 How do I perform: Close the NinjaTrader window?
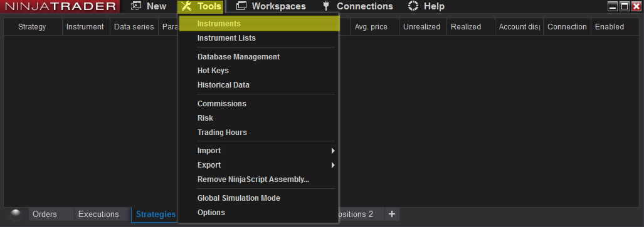click(636, 6)
